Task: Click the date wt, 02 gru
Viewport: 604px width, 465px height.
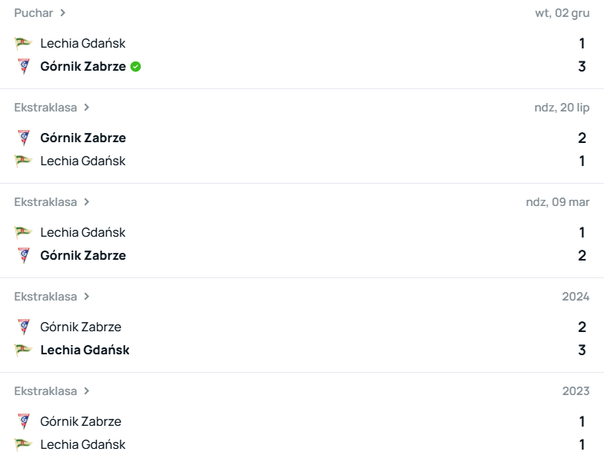Action: coord(562,13)
